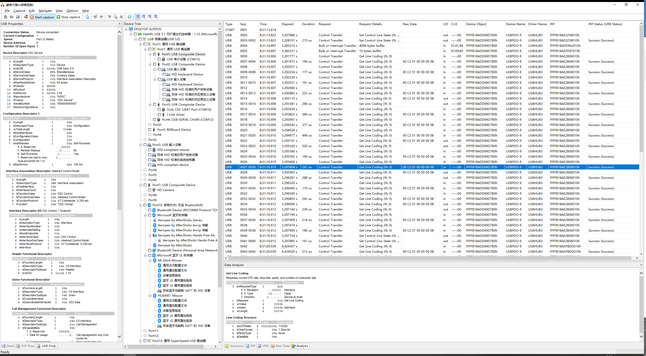The image size is (646, 356).
Task: Click the funnel filter toolbar icon
Action: [x=101, y=17]
